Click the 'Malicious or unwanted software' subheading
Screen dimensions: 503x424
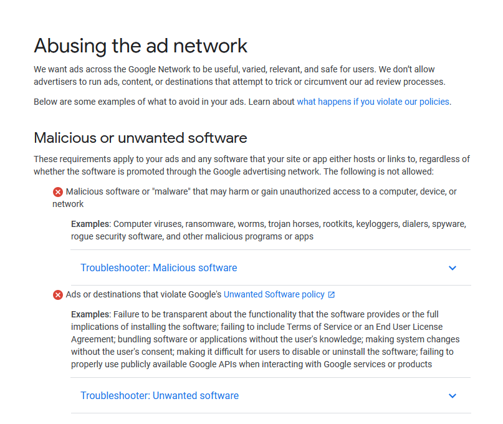tap(140, 138)
